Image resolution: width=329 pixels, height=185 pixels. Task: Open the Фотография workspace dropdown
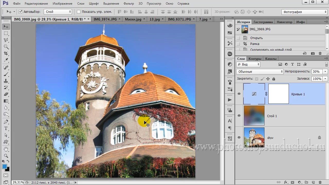tap(304, 12)
